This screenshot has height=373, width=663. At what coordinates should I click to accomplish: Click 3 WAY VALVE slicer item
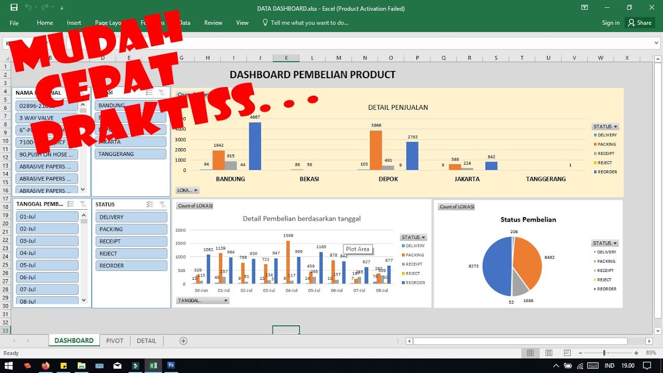coord(47,118)
